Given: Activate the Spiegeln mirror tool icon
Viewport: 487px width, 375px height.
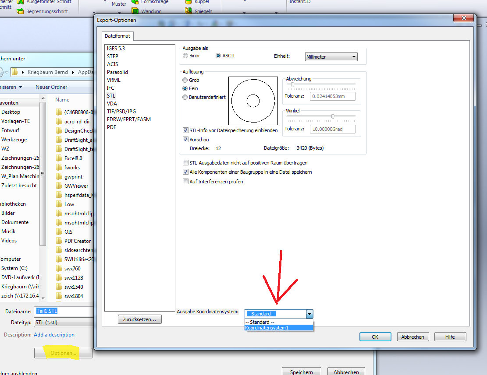Looking at the screenshot, I should [x=188, y=11].
